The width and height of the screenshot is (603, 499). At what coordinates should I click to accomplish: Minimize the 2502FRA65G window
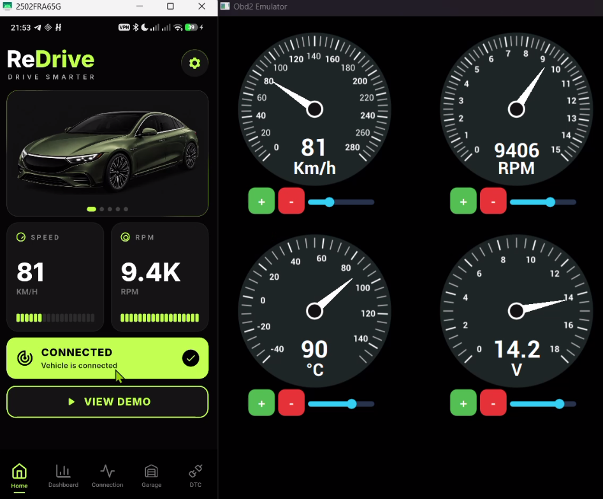point(140,6)
